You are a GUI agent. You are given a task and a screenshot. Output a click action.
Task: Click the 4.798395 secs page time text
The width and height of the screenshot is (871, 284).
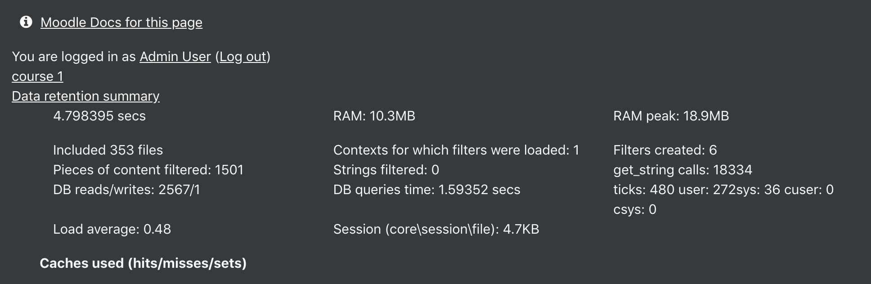click(99, 116)
